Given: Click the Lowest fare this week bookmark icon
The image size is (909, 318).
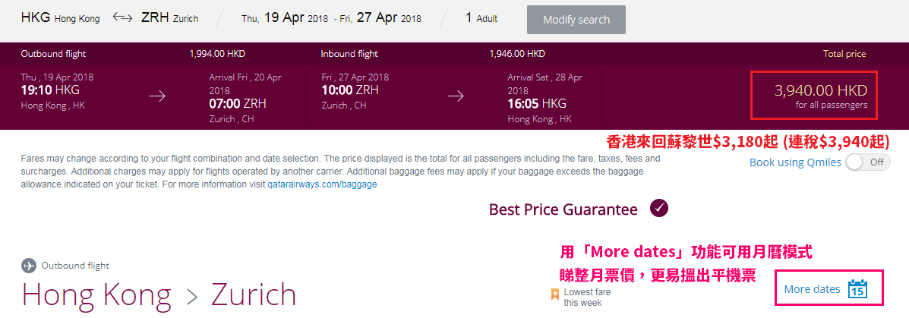Looking at the screenshot, I should click(555, 294).
